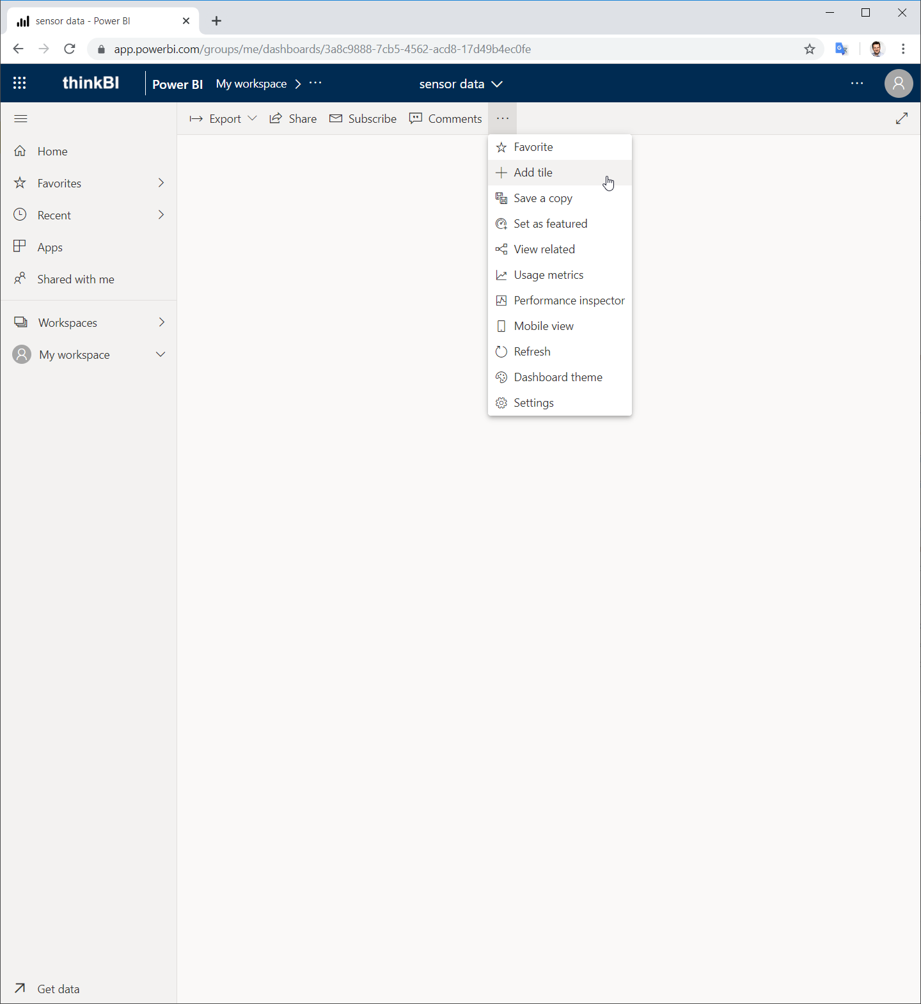Click the Share button
This screenshot has width=921, height=1004.
click(x=293, y=118)
